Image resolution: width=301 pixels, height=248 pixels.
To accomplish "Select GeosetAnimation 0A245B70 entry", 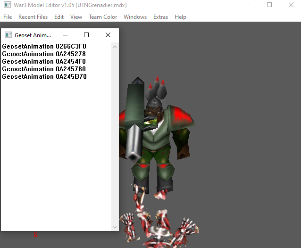I will [44, 76].
